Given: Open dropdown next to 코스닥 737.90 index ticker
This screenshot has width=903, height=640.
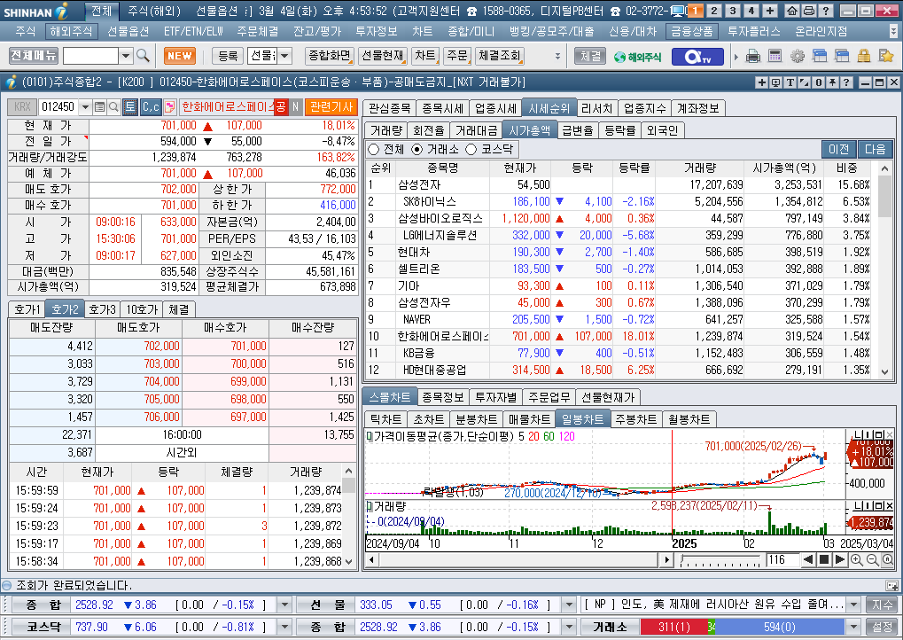Looking at the screenshot, I should click(284, 627).
